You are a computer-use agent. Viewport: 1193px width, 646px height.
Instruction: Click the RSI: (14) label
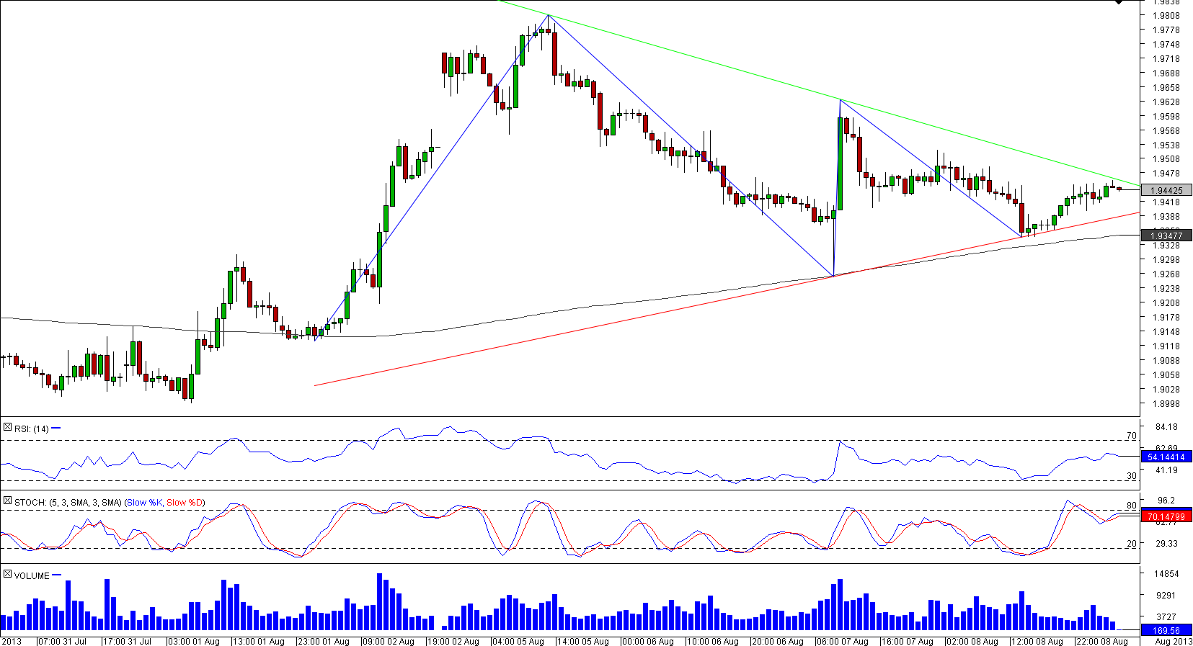tap(32, 429)
